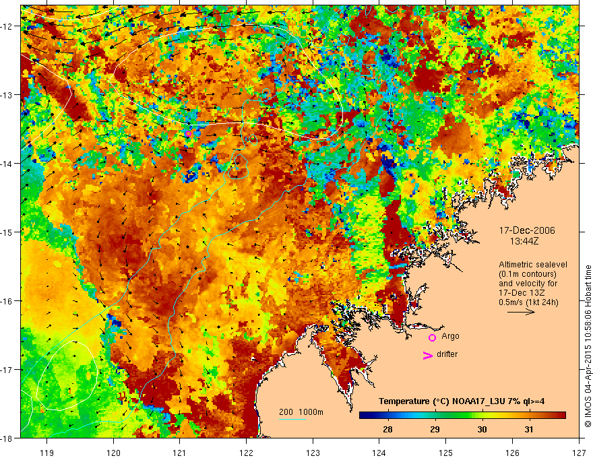The width and height of the screenshot is (593, 458).
Task: Click the '-13' latitude axis label
Action: coord(7,95)
